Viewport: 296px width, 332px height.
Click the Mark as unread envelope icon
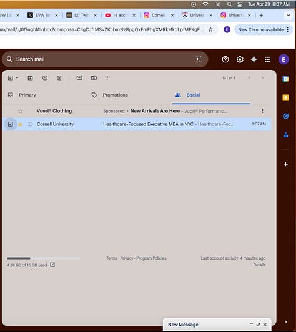79,78
